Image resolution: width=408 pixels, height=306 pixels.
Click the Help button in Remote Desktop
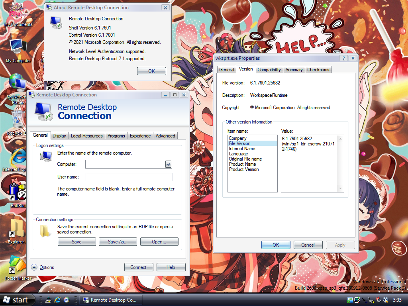[x=171, y=267]
